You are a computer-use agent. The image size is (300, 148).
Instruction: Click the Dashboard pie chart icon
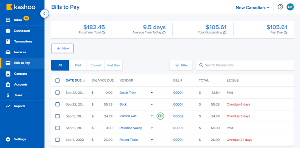8,31
